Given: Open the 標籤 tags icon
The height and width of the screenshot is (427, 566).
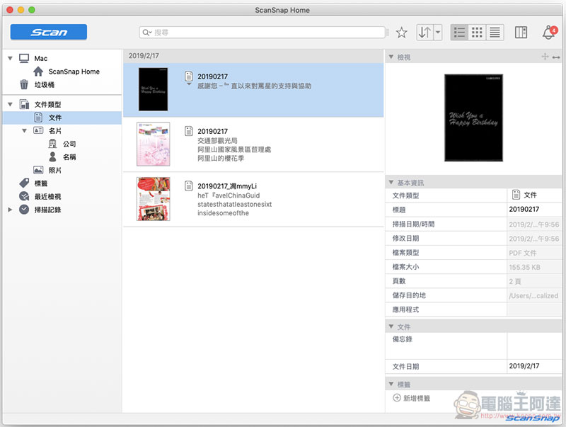Looking at the screenshot, I should click(24, 183).
